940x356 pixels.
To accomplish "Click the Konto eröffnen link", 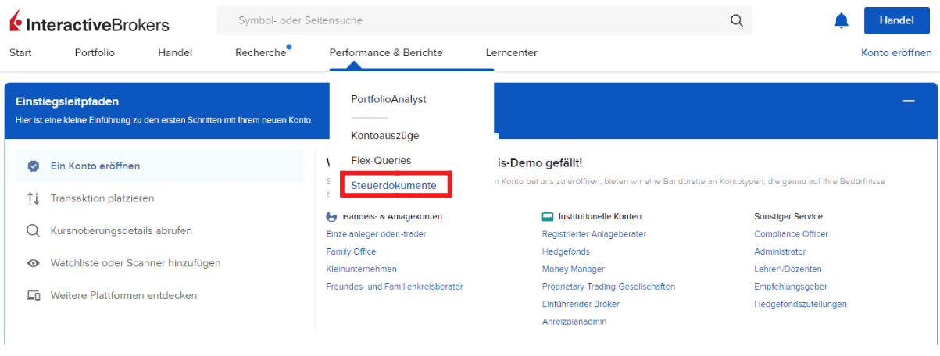I will (895, 53).
